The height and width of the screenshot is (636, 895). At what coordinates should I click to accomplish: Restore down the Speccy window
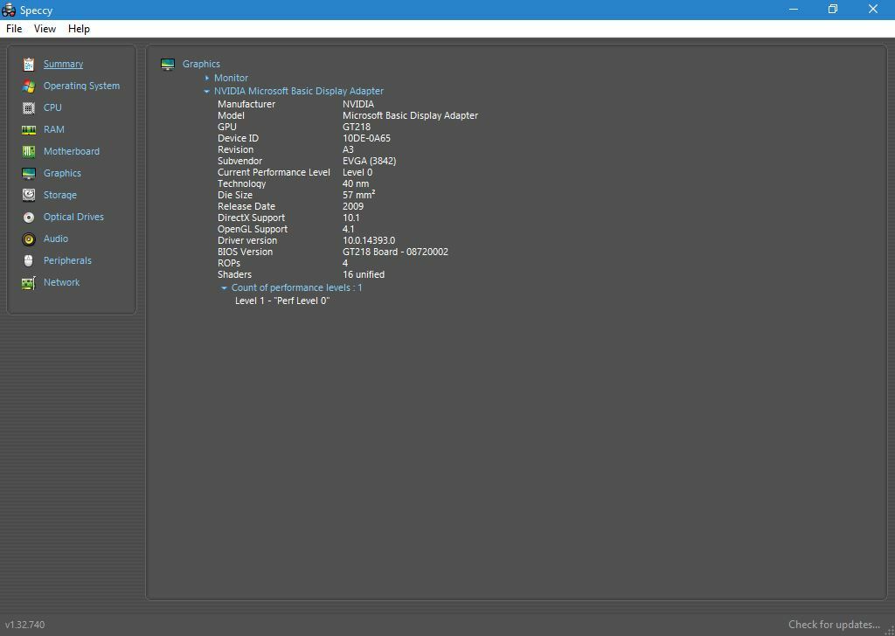833,10
